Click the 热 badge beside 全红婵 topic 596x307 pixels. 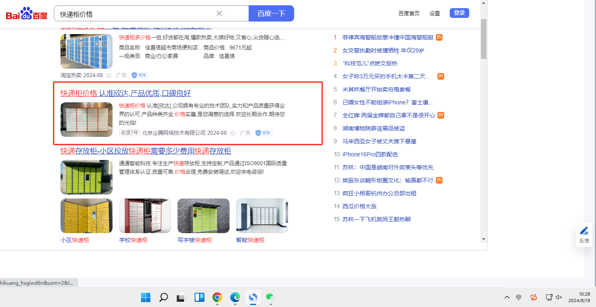point(441,115)
